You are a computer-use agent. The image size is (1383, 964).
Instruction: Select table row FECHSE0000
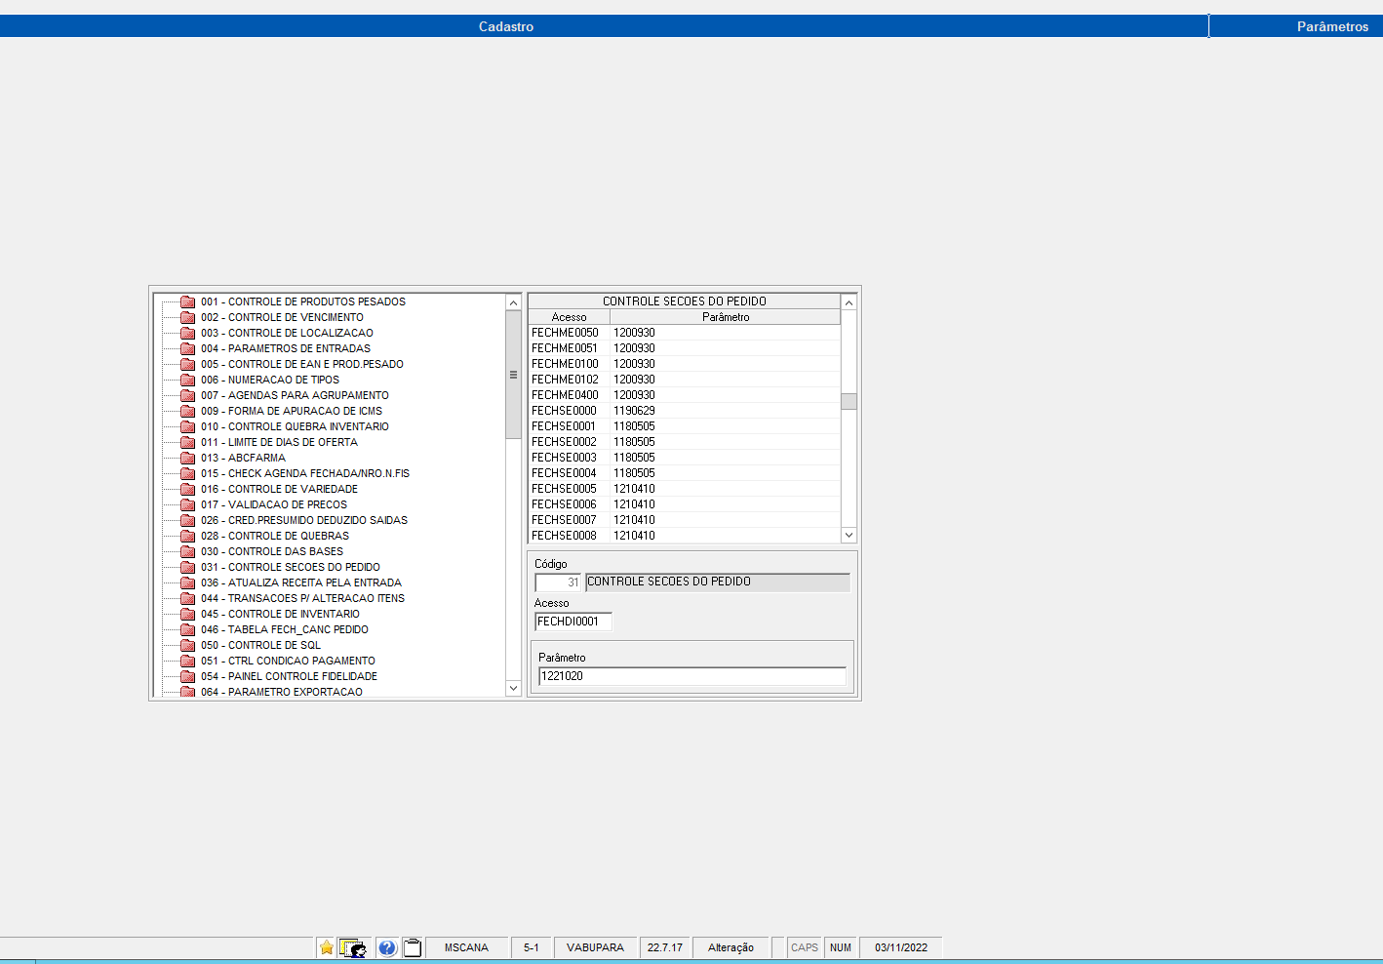pos(684,411)
